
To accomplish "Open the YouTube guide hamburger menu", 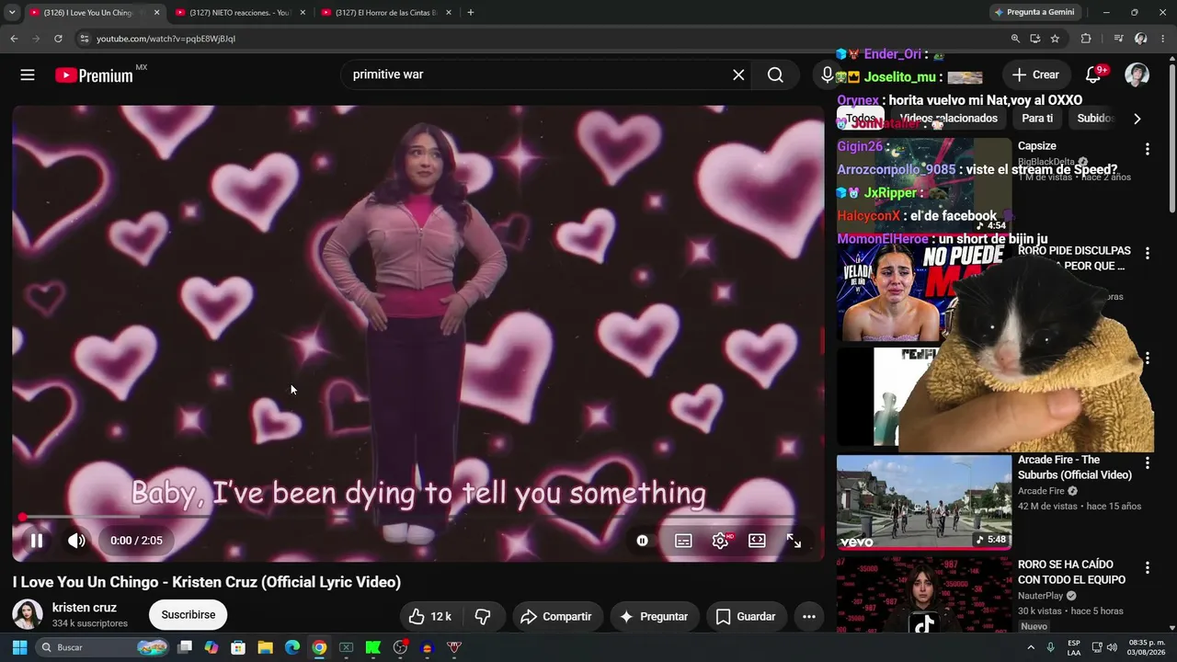I will (x=28, y=74).
